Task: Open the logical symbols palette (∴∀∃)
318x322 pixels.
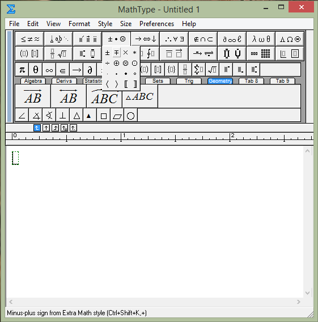Action: click(174, 39)
